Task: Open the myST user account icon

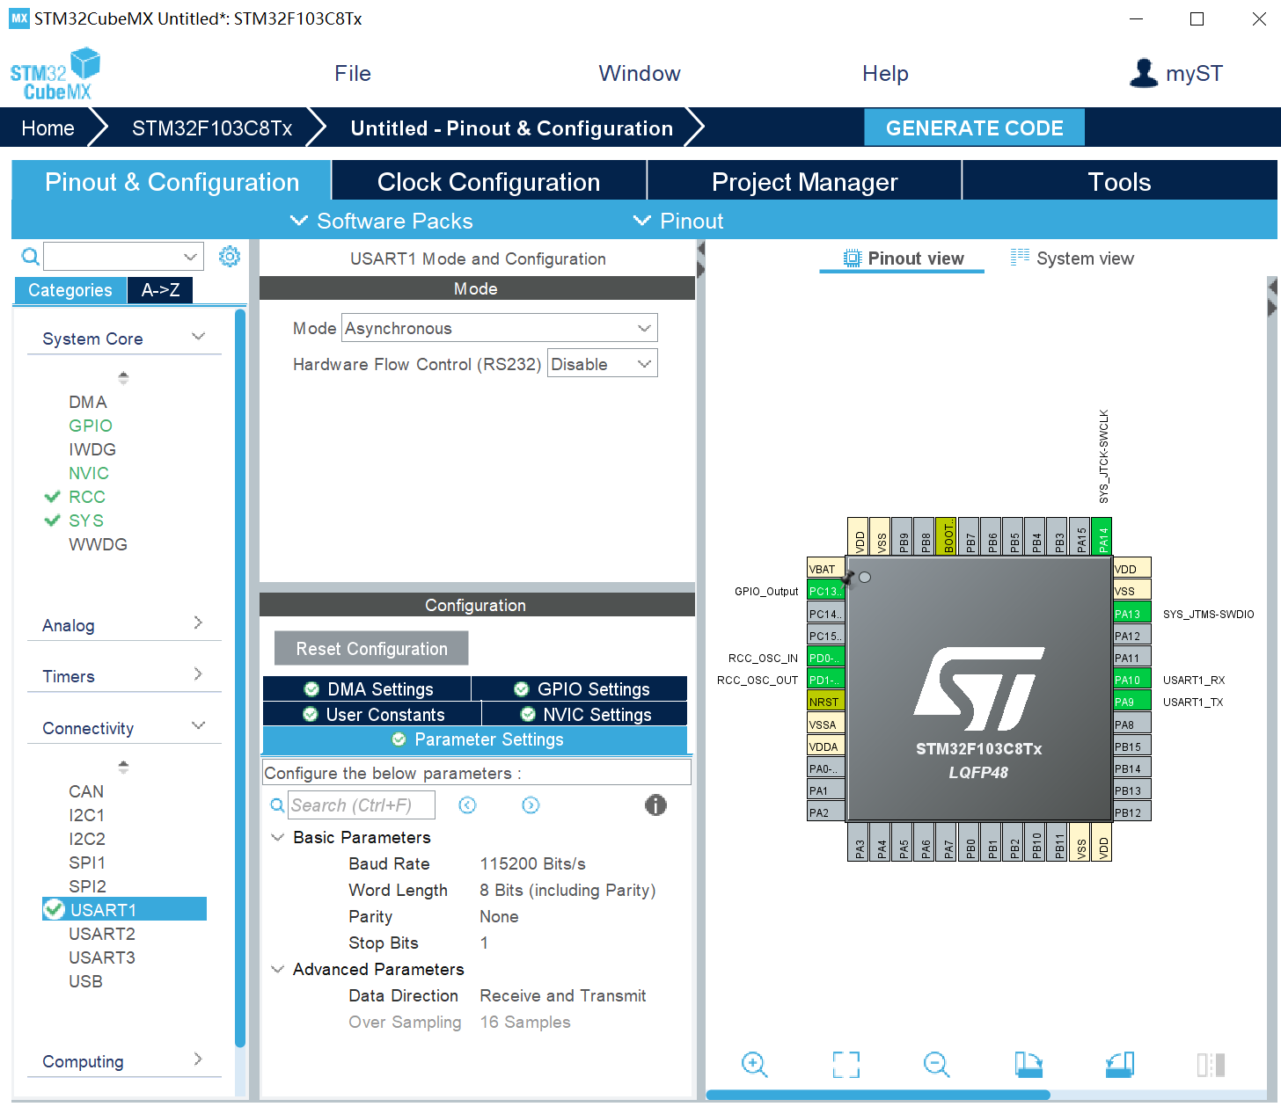Action: [1144, 73]
